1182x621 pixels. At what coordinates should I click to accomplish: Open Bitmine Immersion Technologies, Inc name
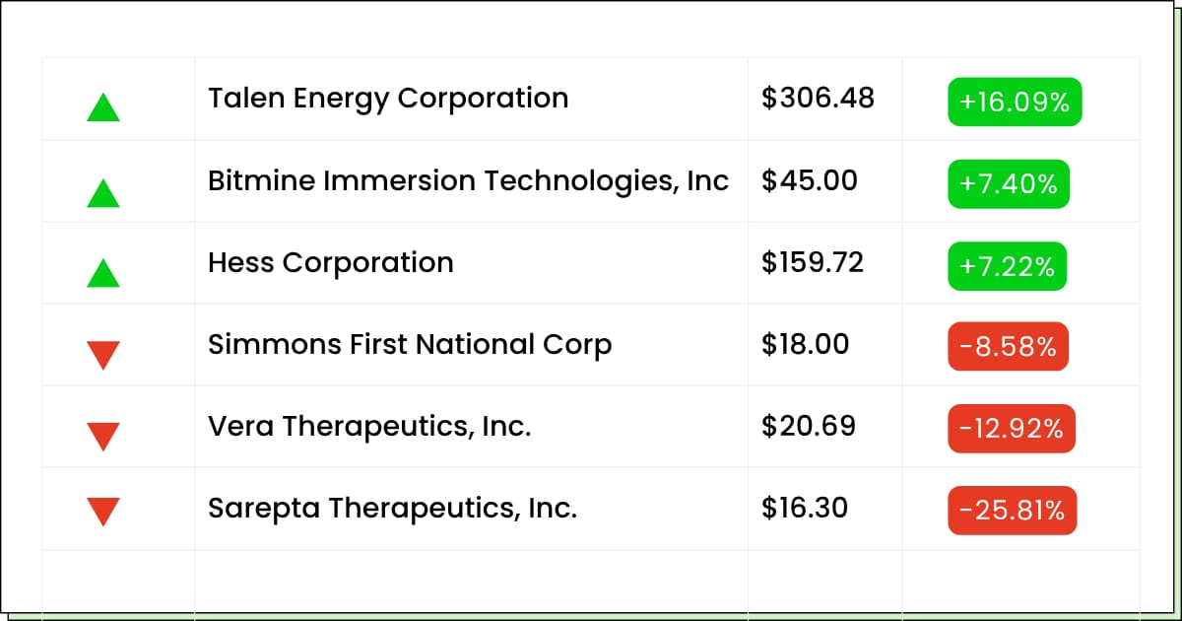pyautogui.click(x=469, y=181)
